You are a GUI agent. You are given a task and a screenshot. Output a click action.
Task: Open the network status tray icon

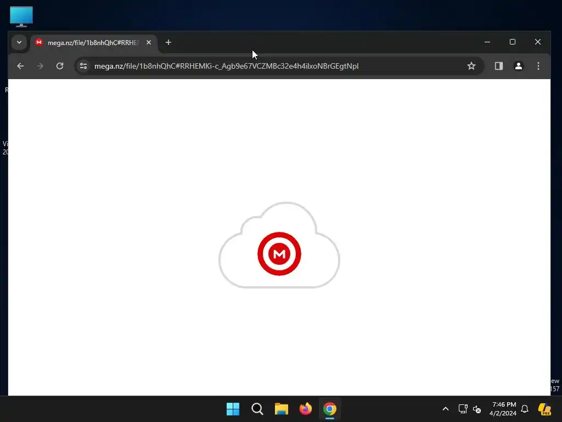click(x=463, y=409)
